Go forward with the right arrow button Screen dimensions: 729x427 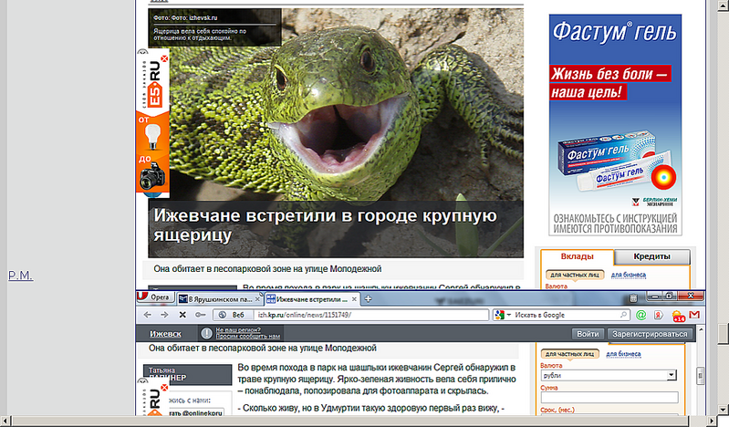pos(164,315)
